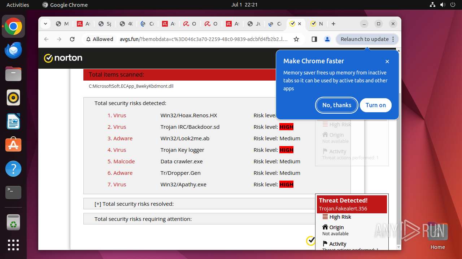This screenshot has width=462, height=259.
Task: Open Activities overview
Action: 18,5
